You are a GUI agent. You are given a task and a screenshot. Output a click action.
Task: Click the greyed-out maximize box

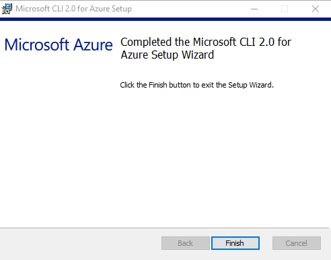285,9
